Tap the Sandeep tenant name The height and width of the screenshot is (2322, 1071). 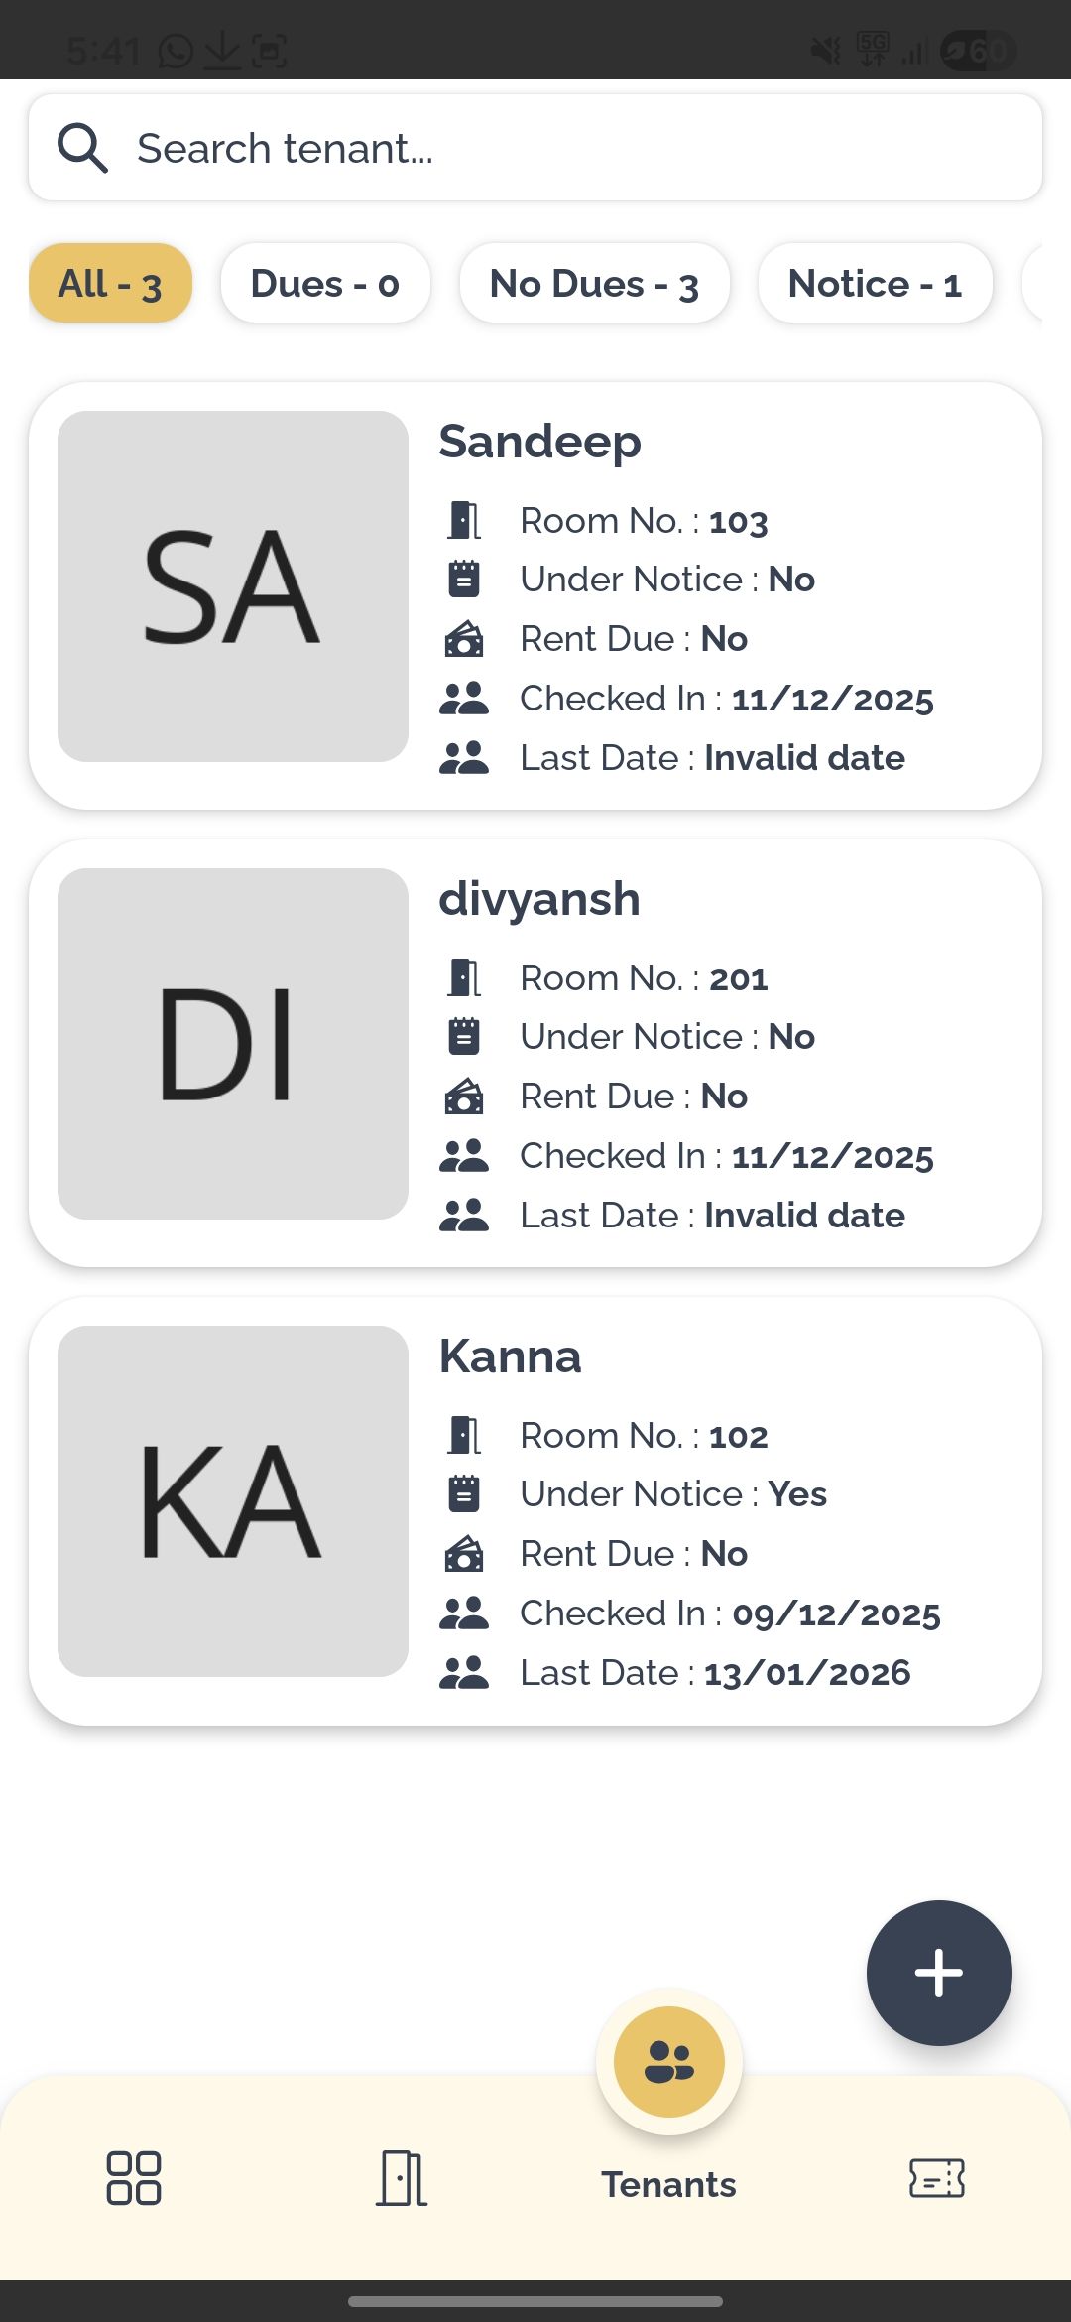(x=540, y=442)
